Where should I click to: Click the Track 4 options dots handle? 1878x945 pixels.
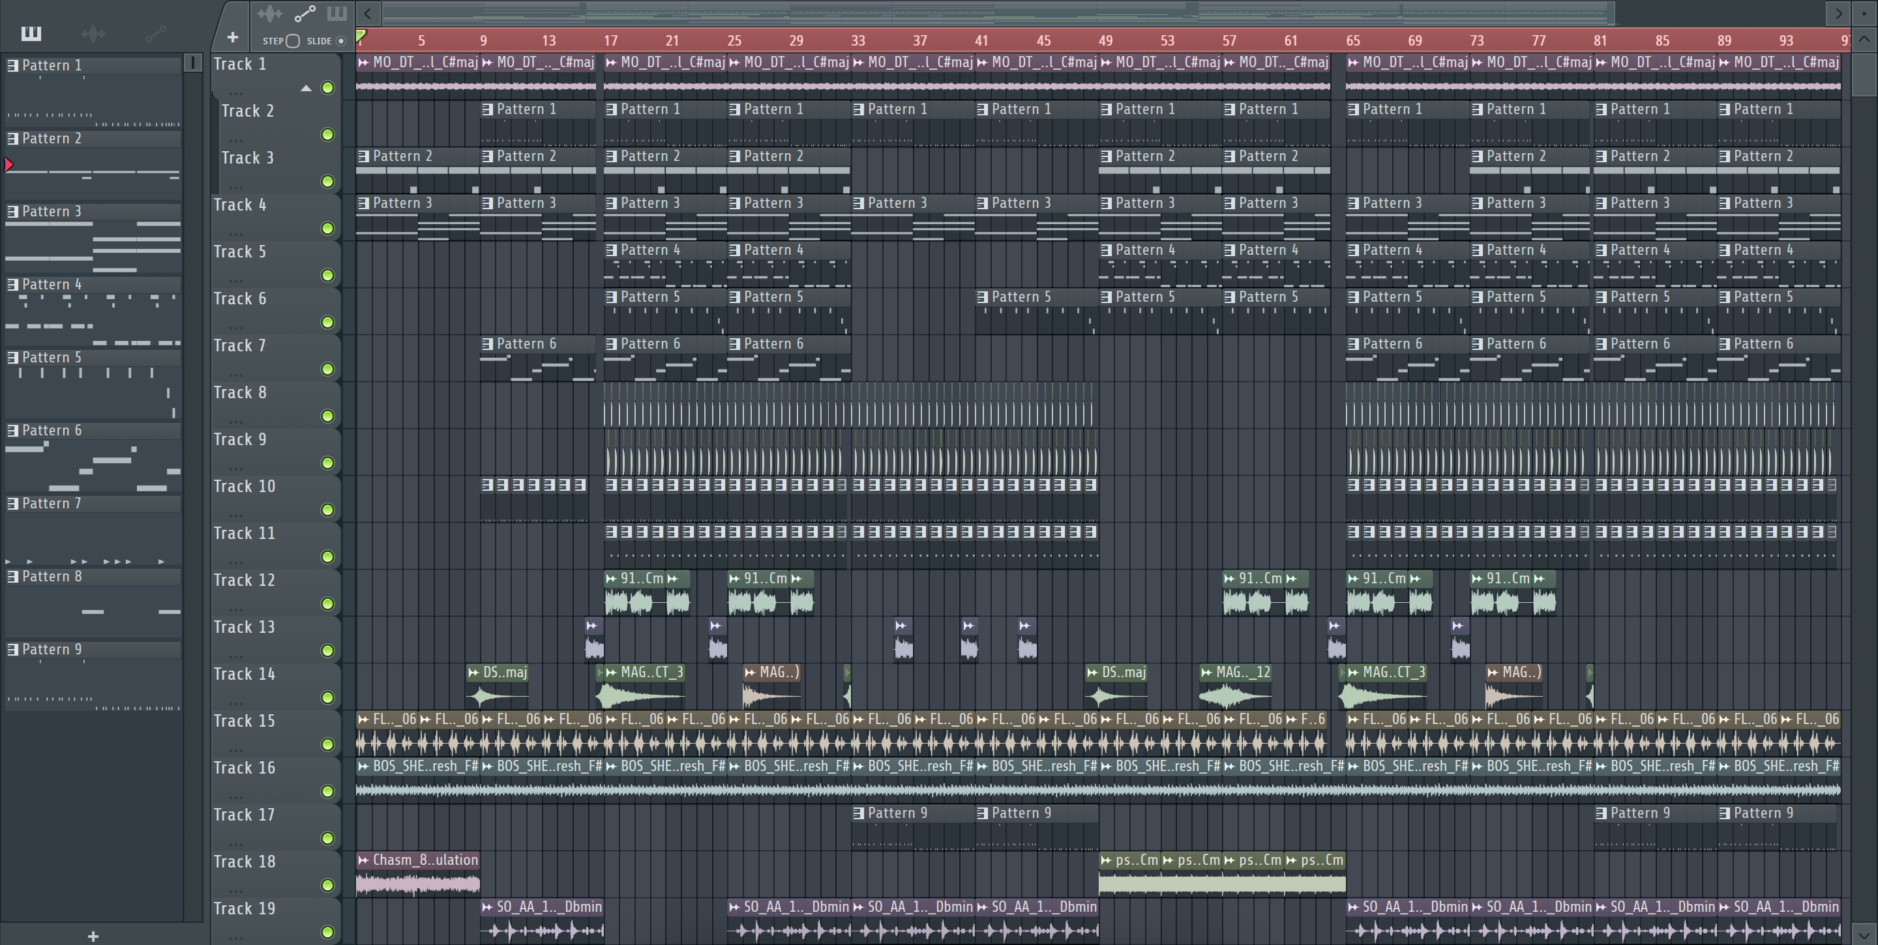click(235, 234)
